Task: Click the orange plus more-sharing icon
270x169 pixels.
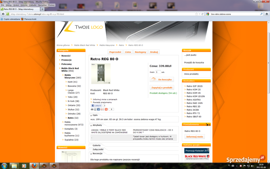Action: (x=106, y=109)
